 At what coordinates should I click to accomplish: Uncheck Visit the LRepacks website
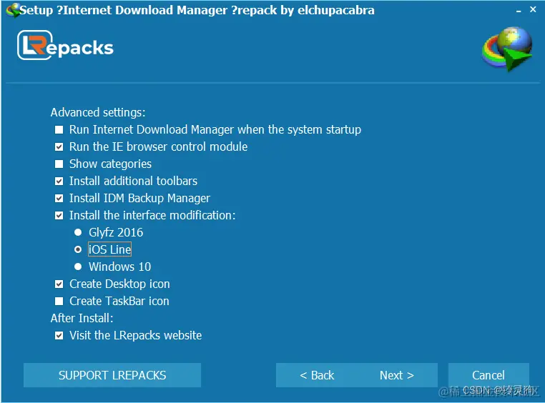[x=59, y=336]
